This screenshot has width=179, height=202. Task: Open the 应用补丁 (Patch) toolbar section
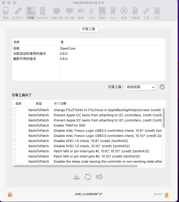click(18, 13)
